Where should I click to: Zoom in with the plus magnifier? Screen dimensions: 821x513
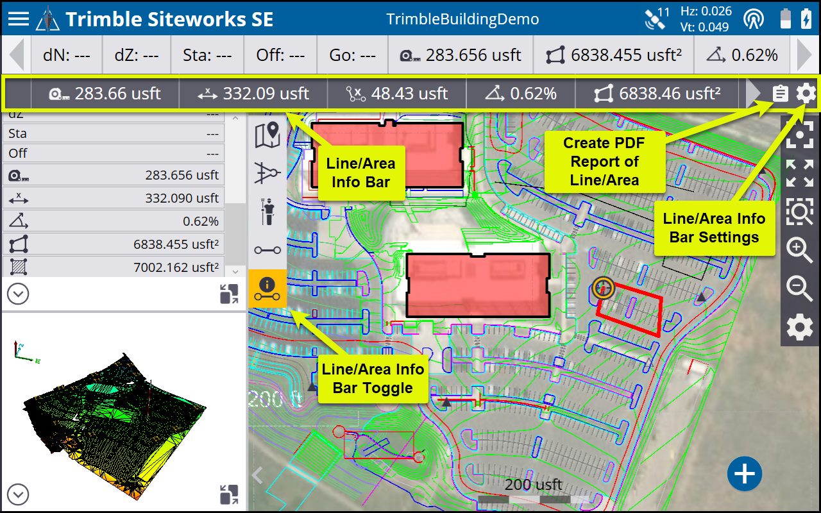point(800,250)
